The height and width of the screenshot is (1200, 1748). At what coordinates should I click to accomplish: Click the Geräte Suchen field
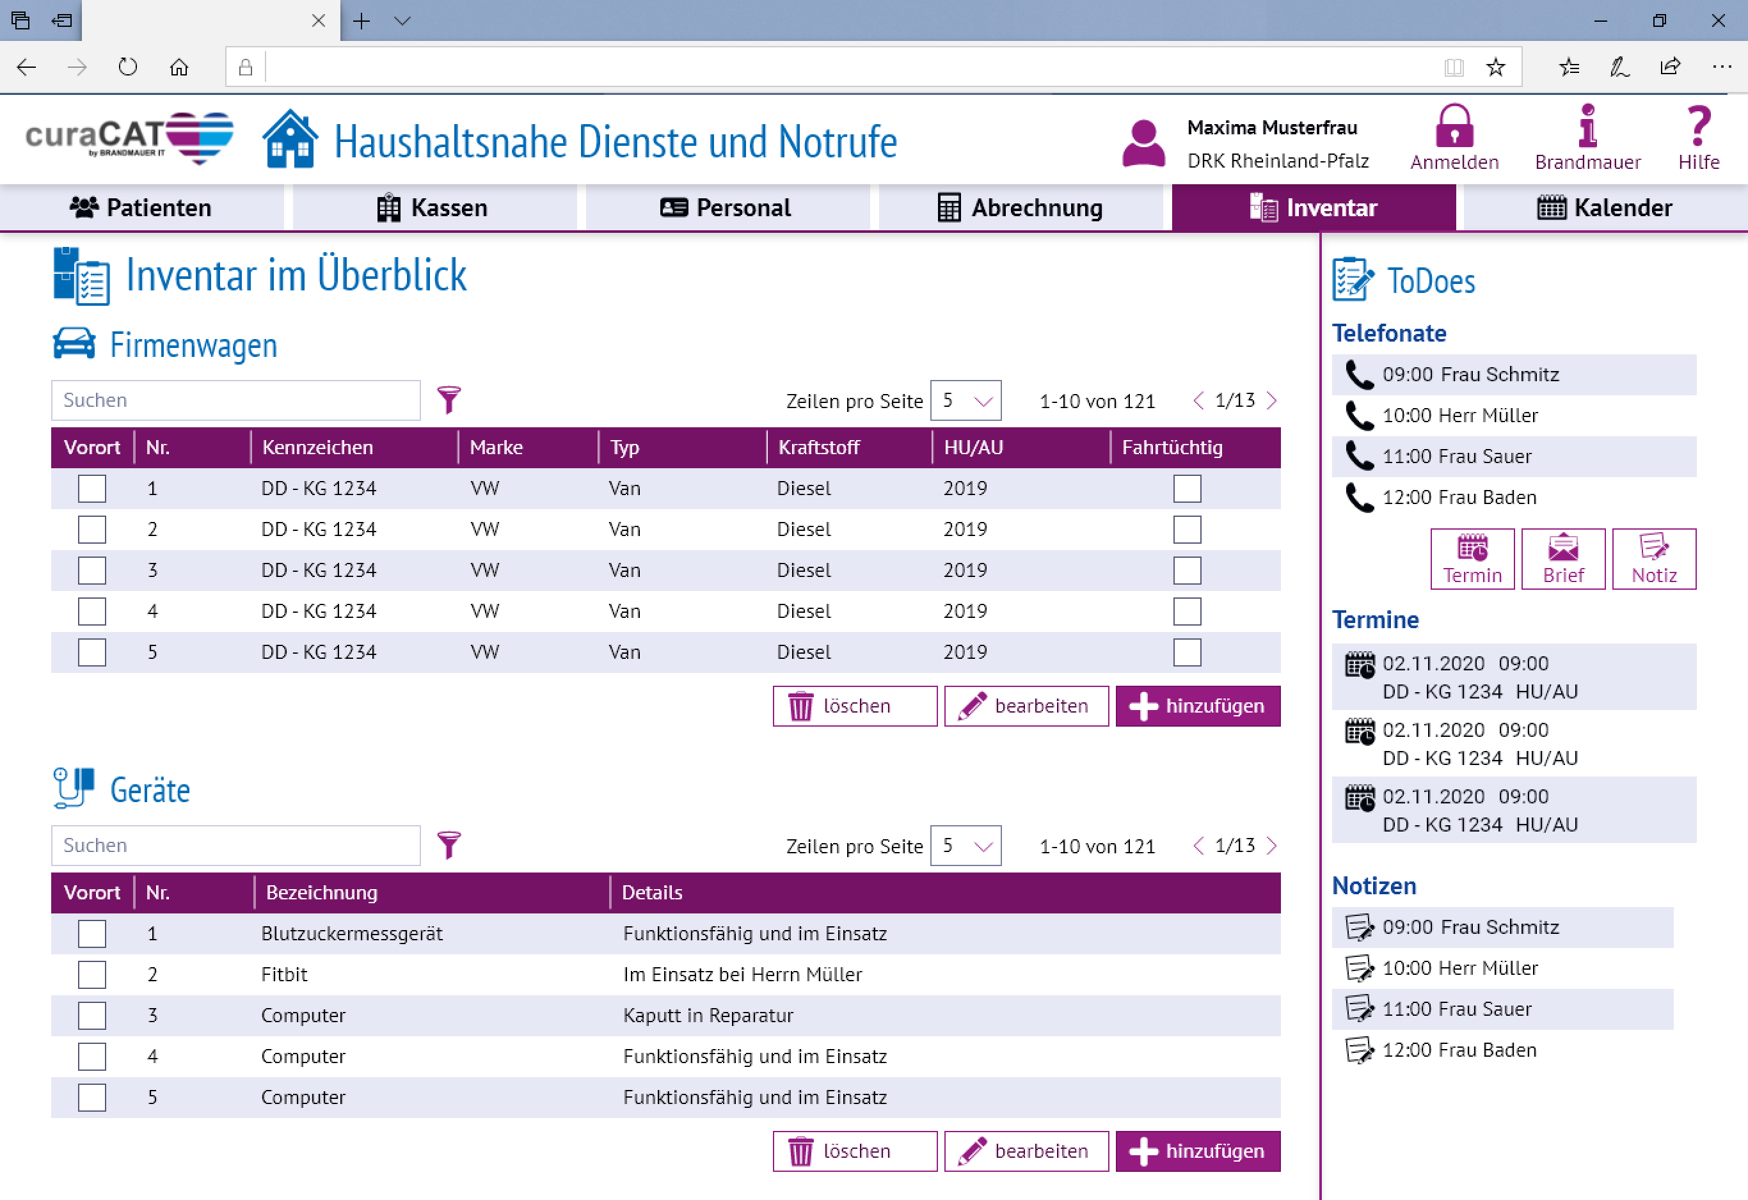tap(235, 845)
